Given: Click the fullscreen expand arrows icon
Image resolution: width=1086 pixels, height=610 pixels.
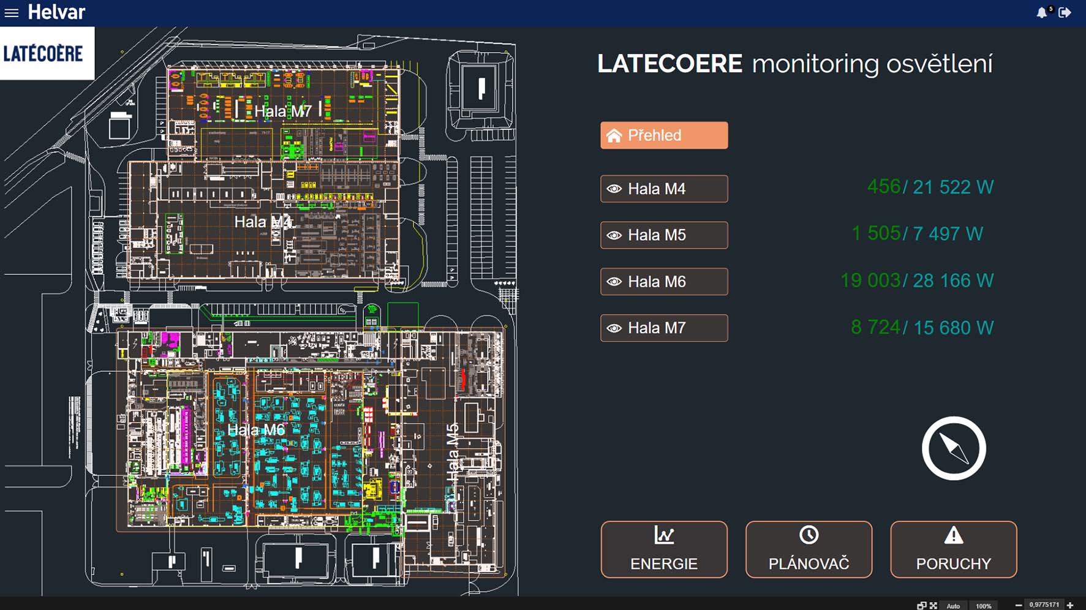Looking at the screenshot, I should (x=933, y=606).
